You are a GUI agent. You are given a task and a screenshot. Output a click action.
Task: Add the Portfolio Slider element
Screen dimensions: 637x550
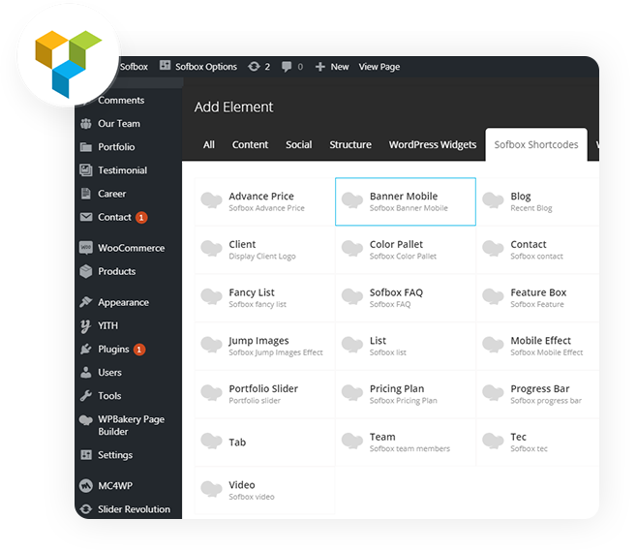(x=265, y=394)
